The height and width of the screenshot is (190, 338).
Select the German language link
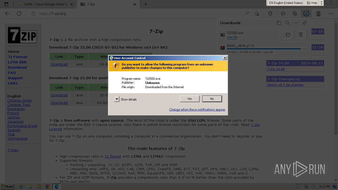14,117
